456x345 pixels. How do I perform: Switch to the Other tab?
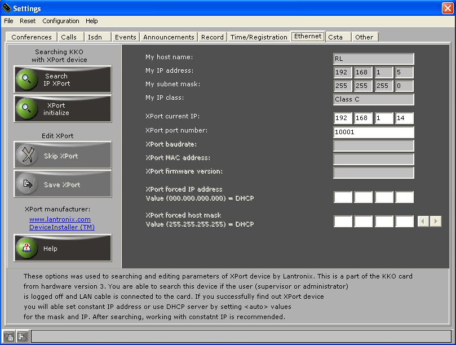tap(364, 37)
